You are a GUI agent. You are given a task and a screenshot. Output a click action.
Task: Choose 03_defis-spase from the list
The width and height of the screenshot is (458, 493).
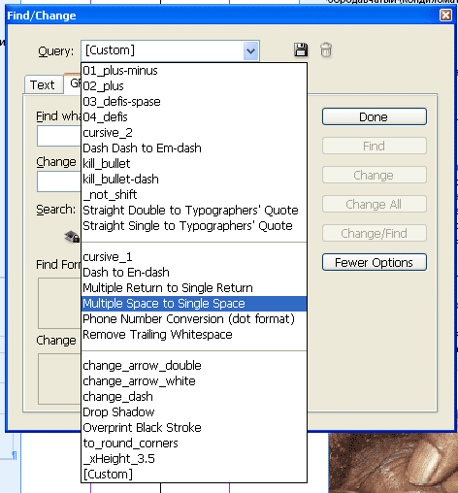tap(194, 102)
